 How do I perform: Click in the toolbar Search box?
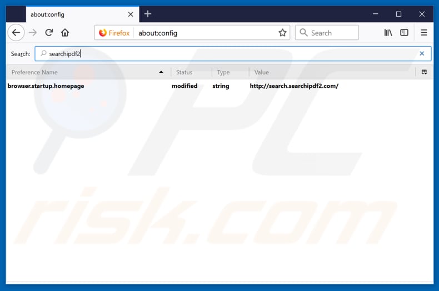click(x=327, y=33)
